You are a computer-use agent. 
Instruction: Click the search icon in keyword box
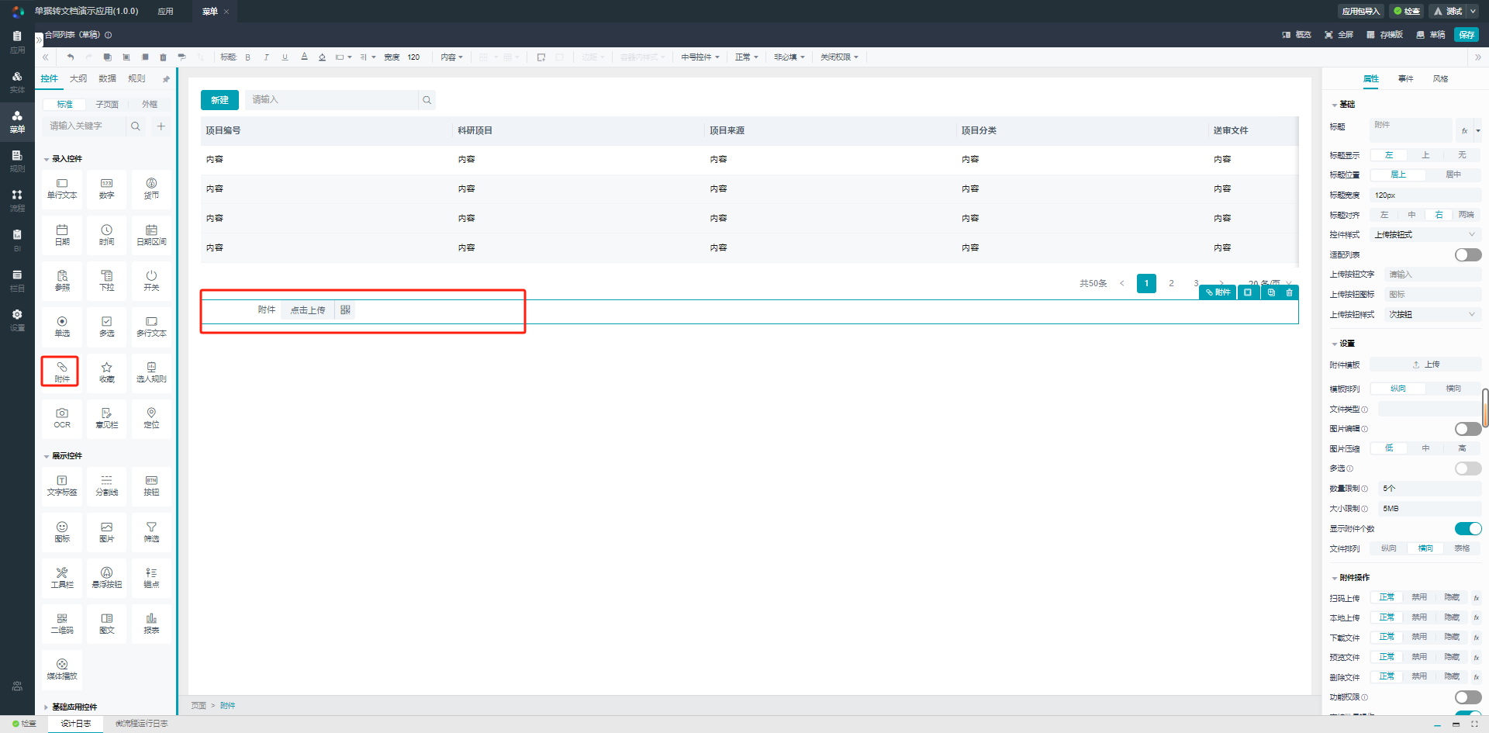click(136, 126)
